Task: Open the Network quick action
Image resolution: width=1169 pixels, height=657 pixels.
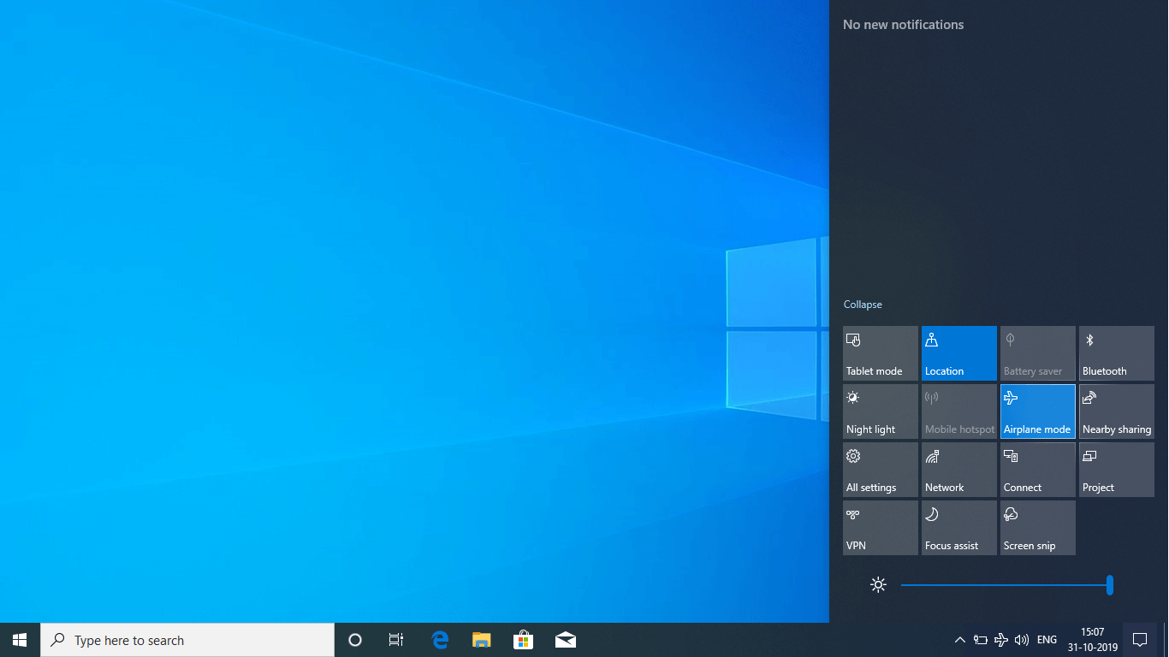Action: [959, 470]
